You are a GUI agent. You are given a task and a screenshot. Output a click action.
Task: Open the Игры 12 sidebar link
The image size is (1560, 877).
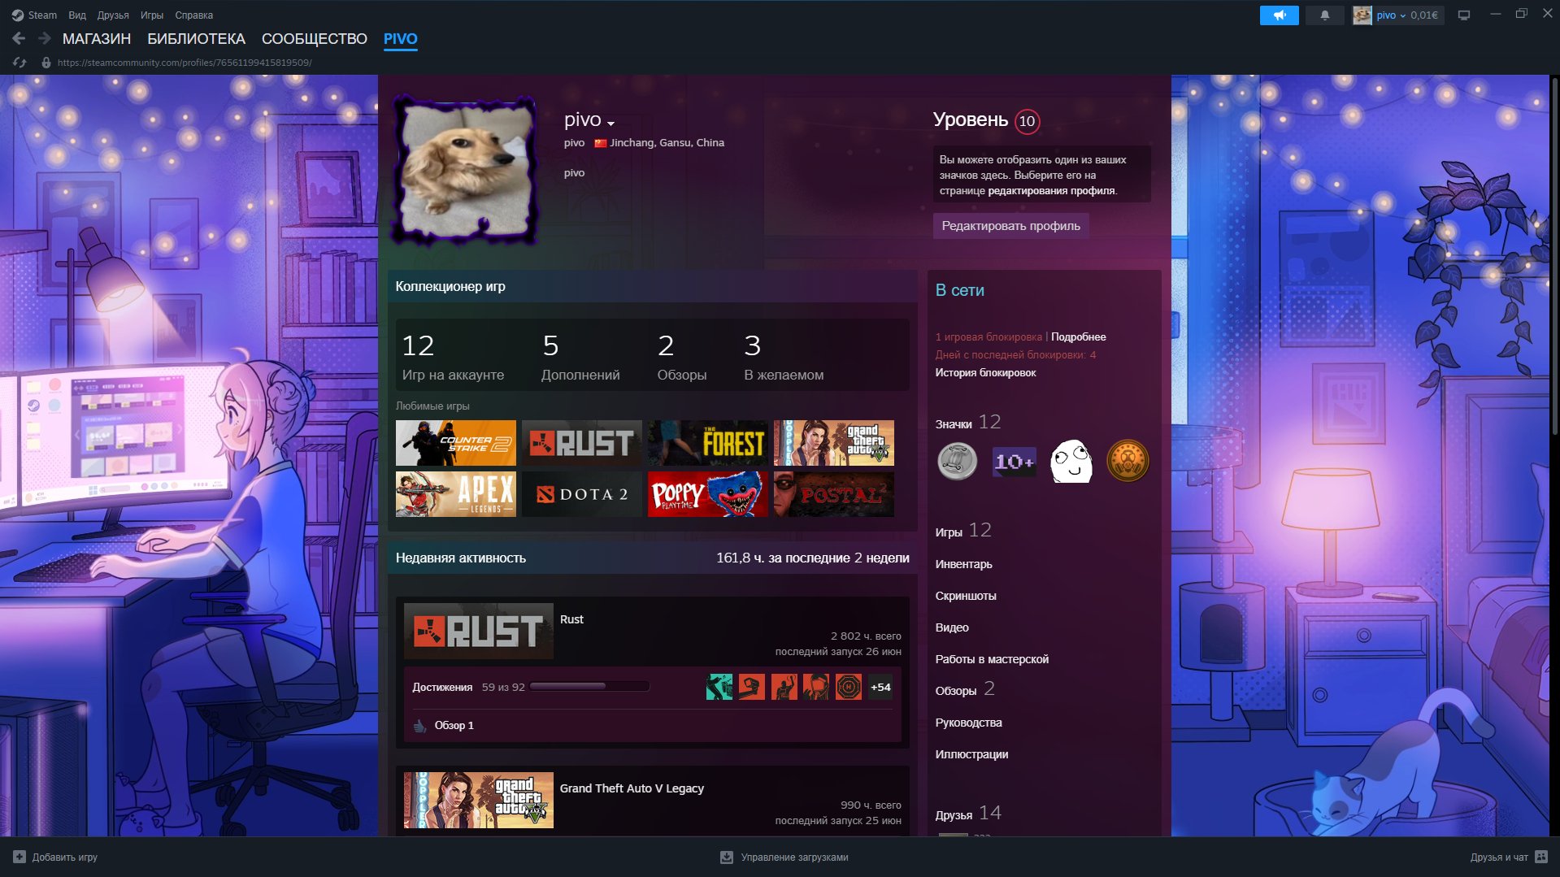coord(963,531)
